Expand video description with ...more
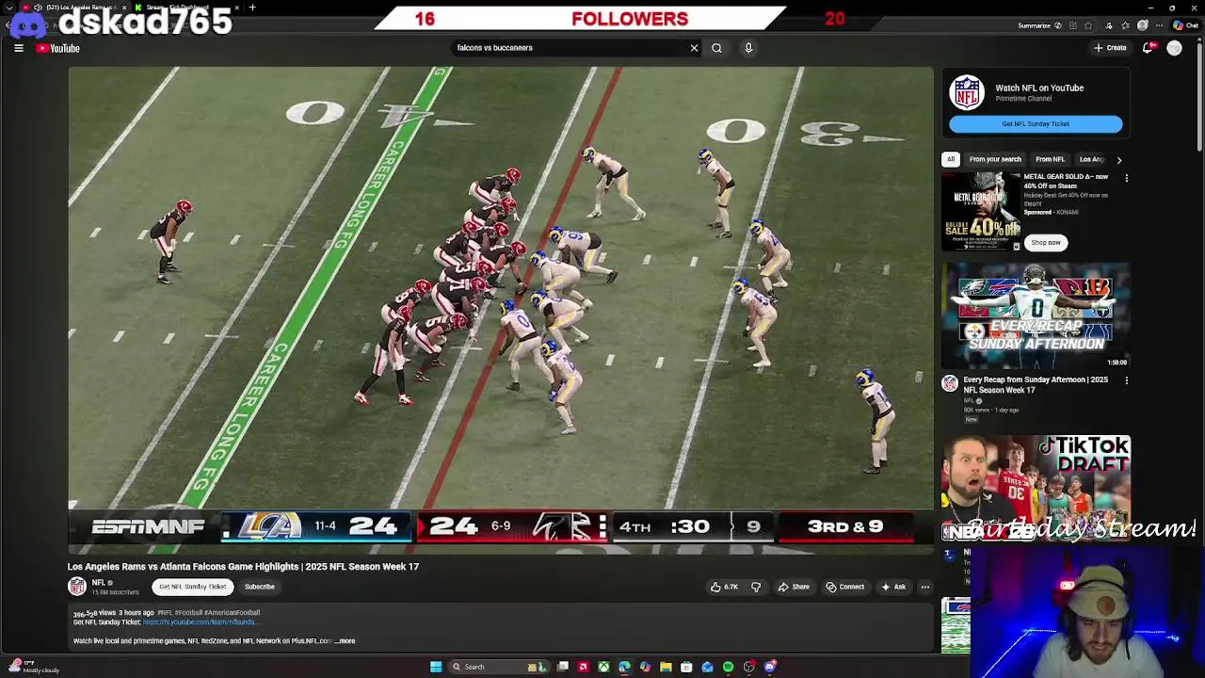This screenshot has height=678, width=1205. (x=345, y=641)
